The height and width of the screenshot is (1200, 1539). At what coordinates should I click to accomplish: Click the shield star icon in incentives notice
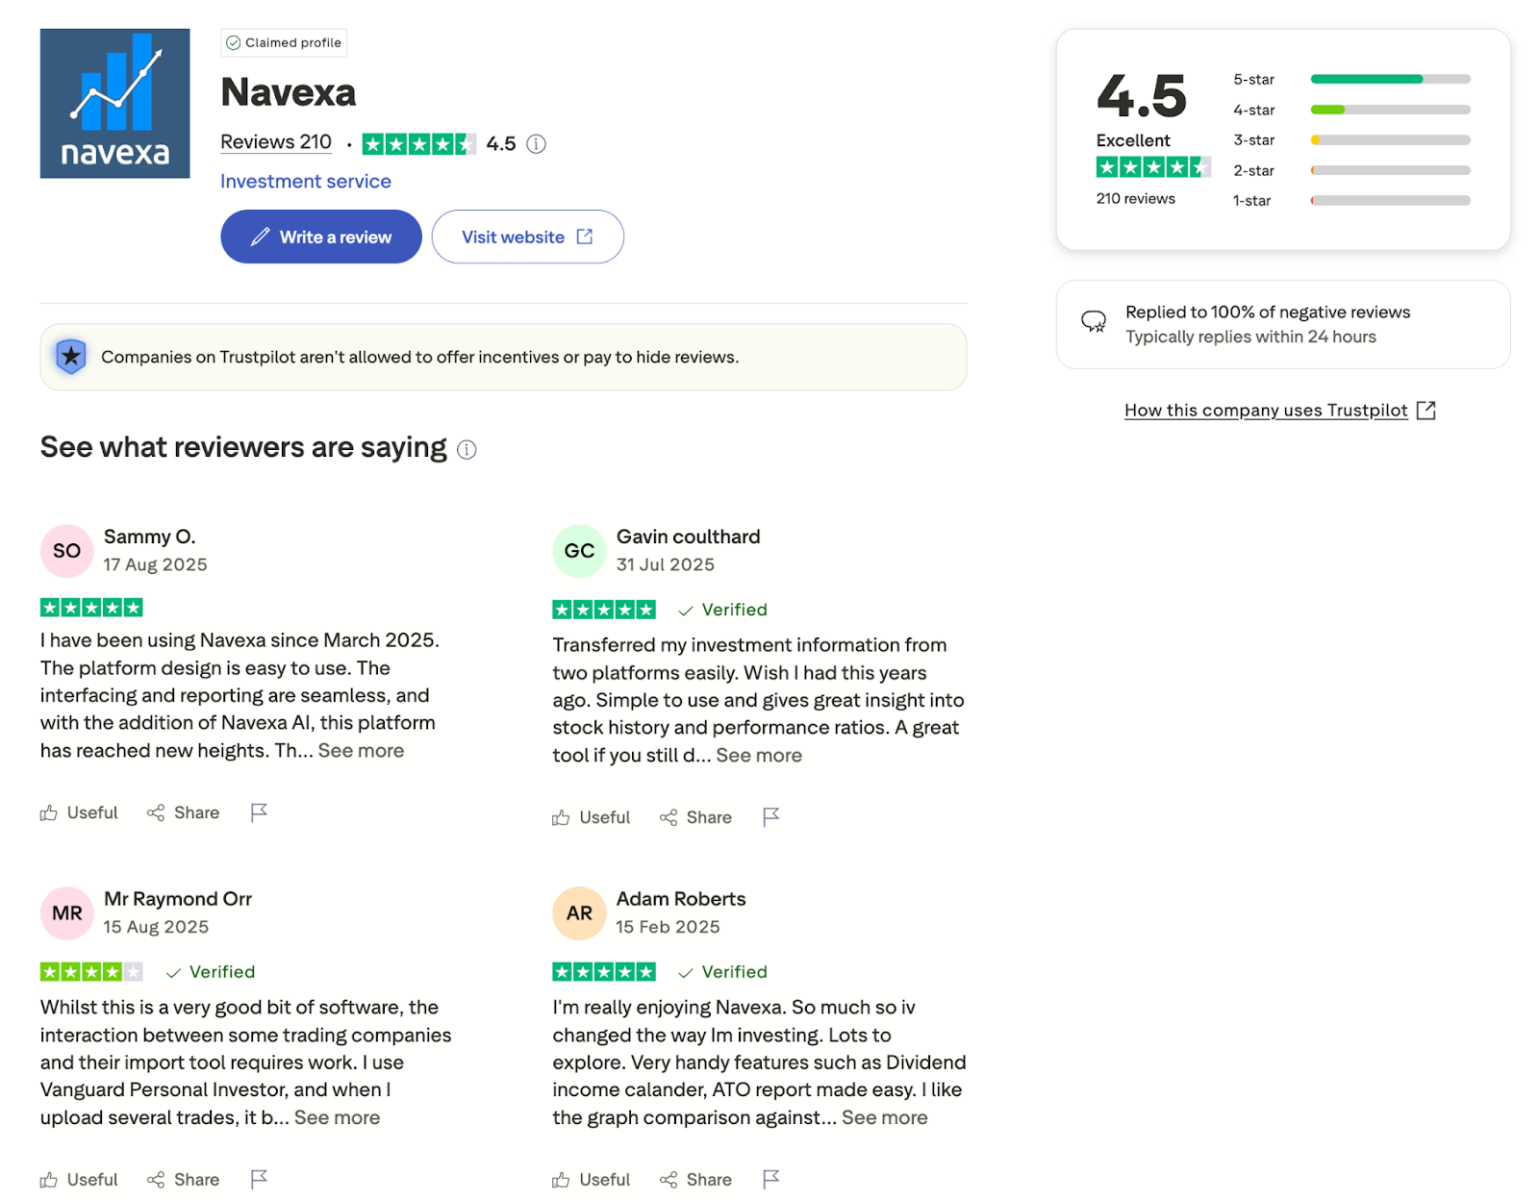(71, 357)
